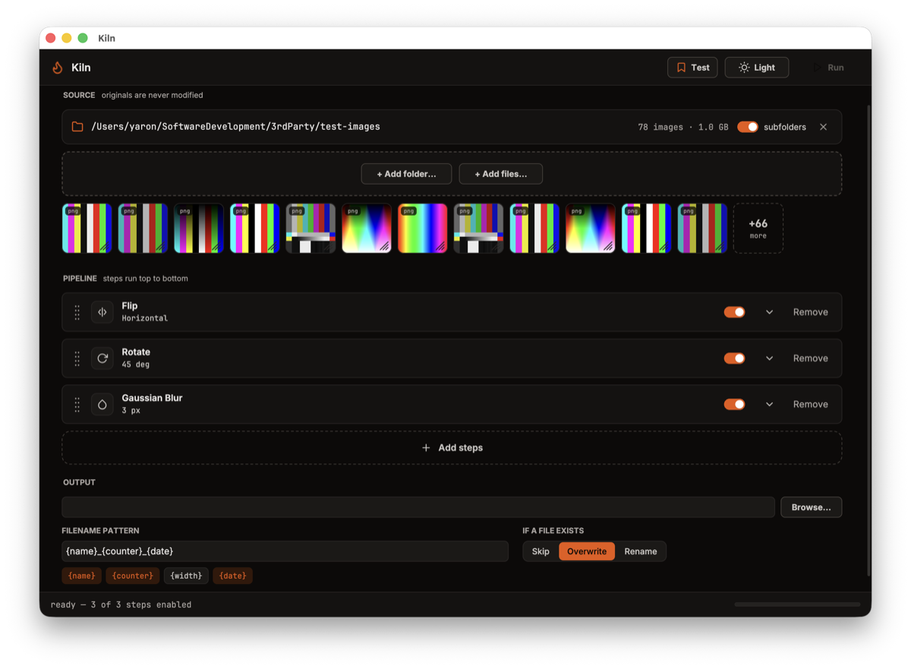
Task: Insert the {date} token
Action: [232, 576]
